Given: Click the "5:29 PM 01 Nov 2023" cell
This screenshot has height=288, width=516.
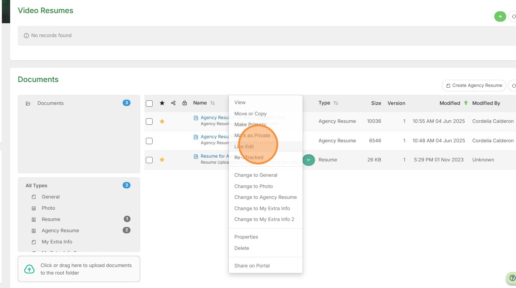Looking at the screenshot, I should pyautogui.click(x=439, y=160).
